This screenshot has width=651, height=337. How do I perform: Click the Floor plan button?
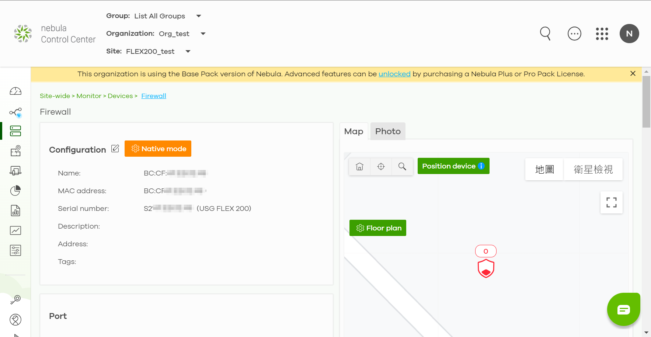pos(378,228)
